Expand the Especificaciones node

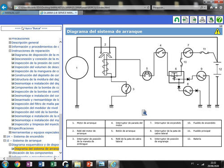[x=10, y=128]
